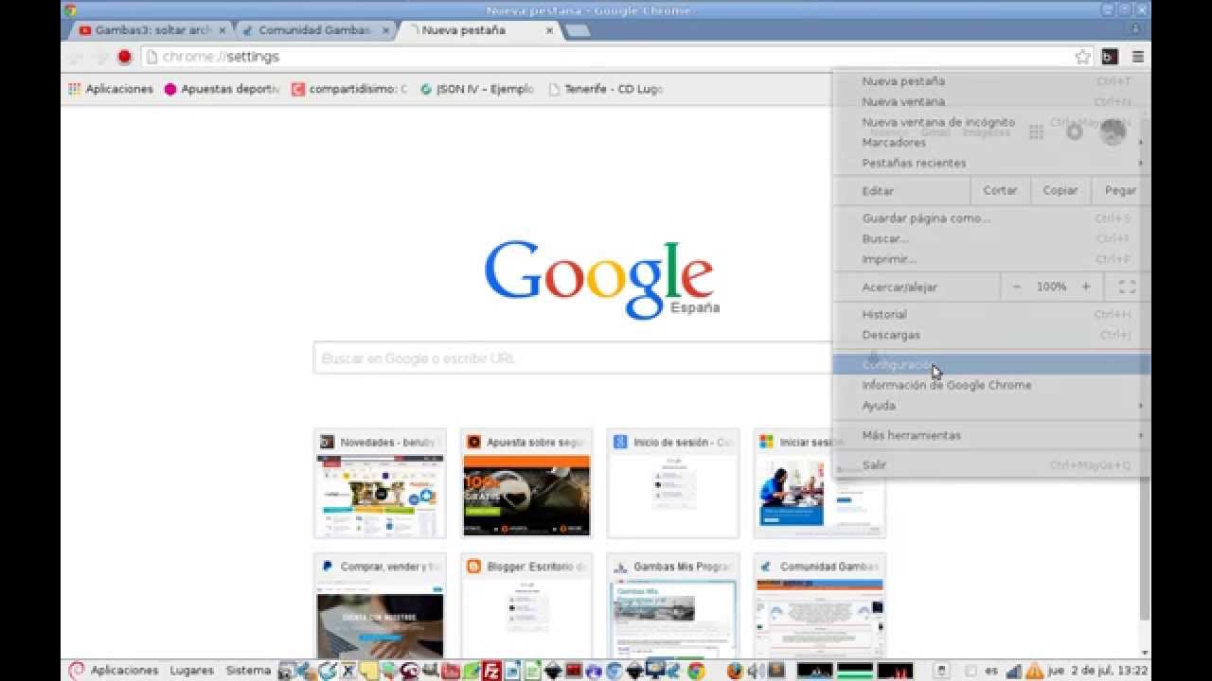Switch to the Comunidad Gambas tab
The image size is (1212, 681).
pos(314,30)
